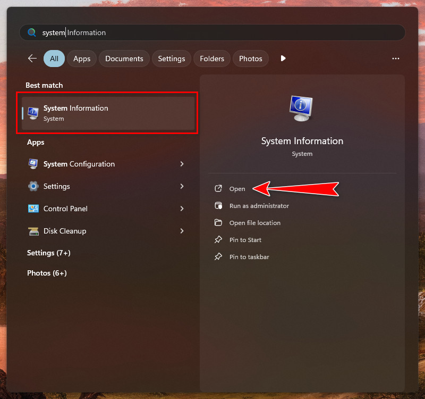Image resolution: width=425 pixels, height=399 pixels.
Task: Switch to the Settings filter tab
Action: click(x=172, y=59)
